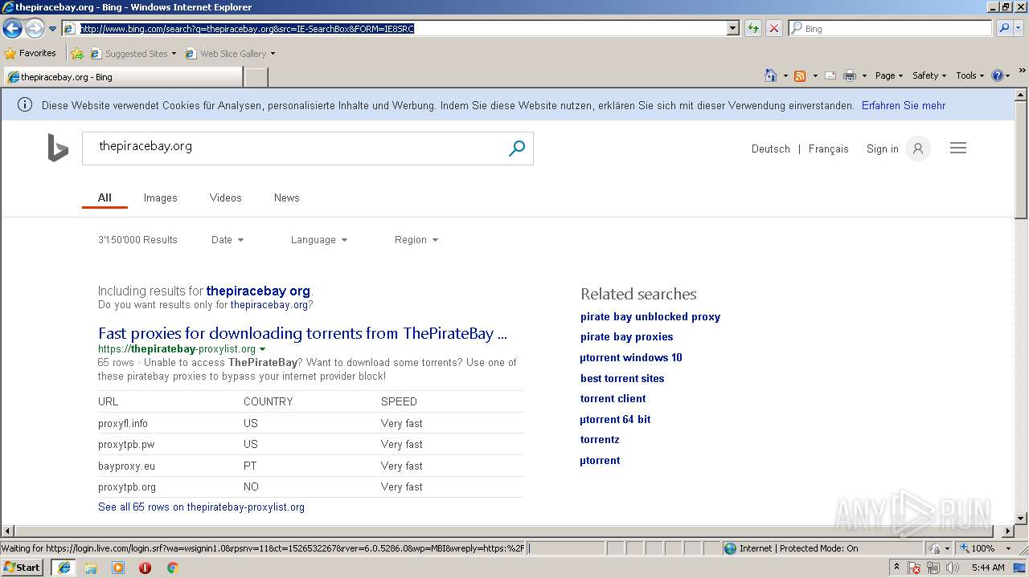1029x578 pixels.
Task: Click the horizontal scrollbar right arrow
Action: [x=1008, y=531]
